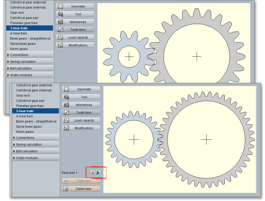265x201 pixels.
Task: Click the Total view icon
Action: coord(66,181)
